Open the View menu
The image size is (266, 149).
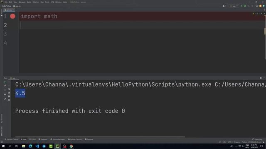click(15, 2)
